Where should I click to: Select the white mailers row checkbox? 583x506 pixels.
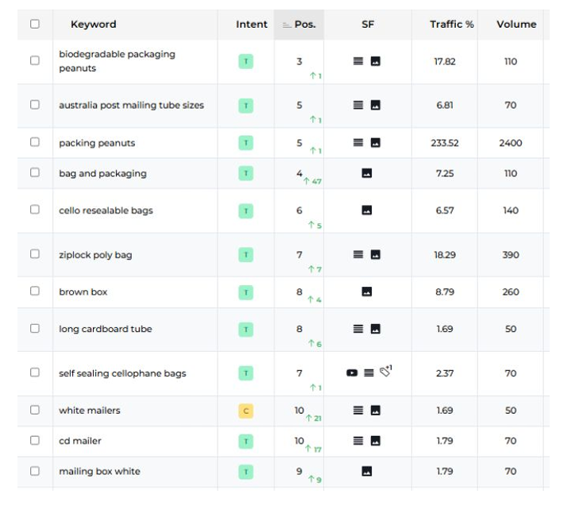(x=35, y=410)
